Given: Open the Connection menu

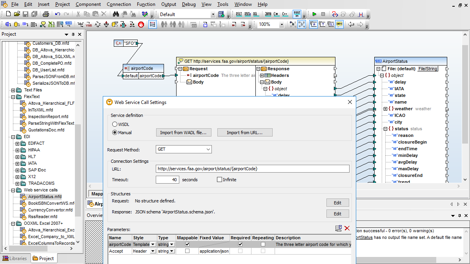Looking at the screenshot, I should point(119,4).
